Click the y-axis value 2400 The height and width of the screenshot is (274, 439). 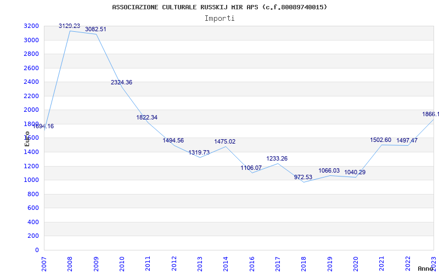tap(31, 82)
